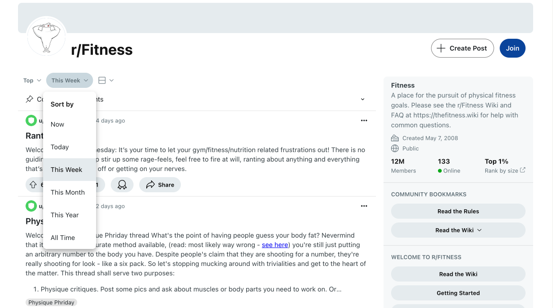The height and width of the screenshot is (308, 553).
Task: Open the more options menu on the Rant post
Action: coord(364,120)
